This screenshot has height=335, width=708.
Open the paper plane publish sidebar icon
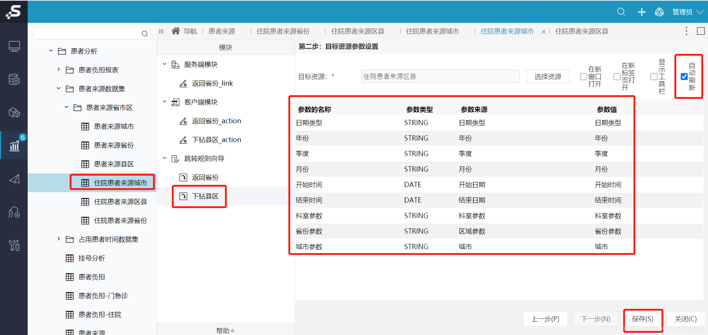(x=14, y=179)
